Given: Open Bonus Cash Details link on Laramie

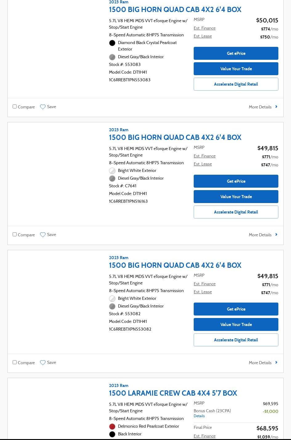Looking at the screenshot, I should pos(199,416).
